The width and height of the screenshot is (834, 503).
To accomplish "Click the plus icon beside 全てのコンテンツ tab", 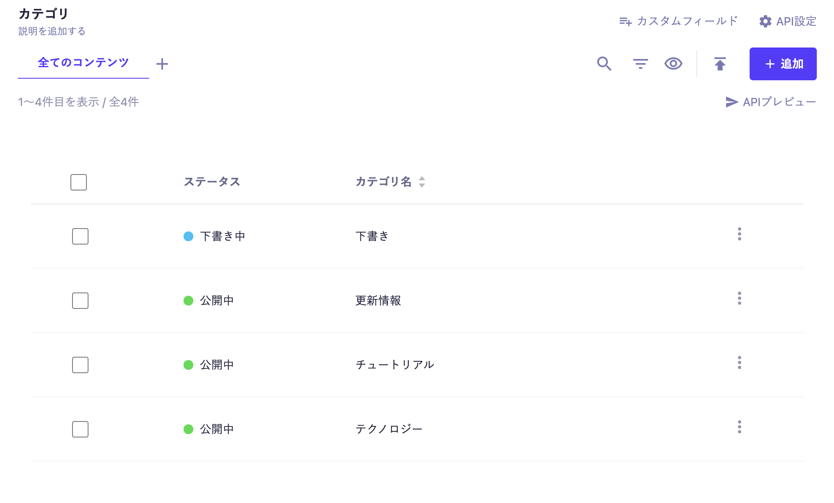I will 162,64.
